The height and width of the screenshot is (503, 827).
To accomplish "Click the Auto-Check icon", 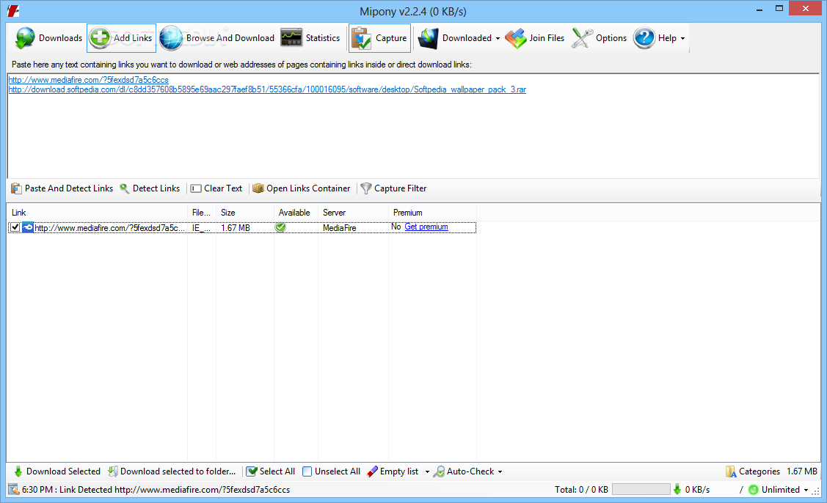I will click(x=439, y=471).
